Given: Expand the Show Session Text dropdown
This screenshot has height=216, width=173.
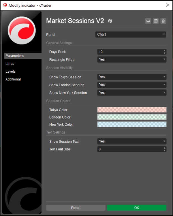Looking at the screenshot, I should [132, 141].
